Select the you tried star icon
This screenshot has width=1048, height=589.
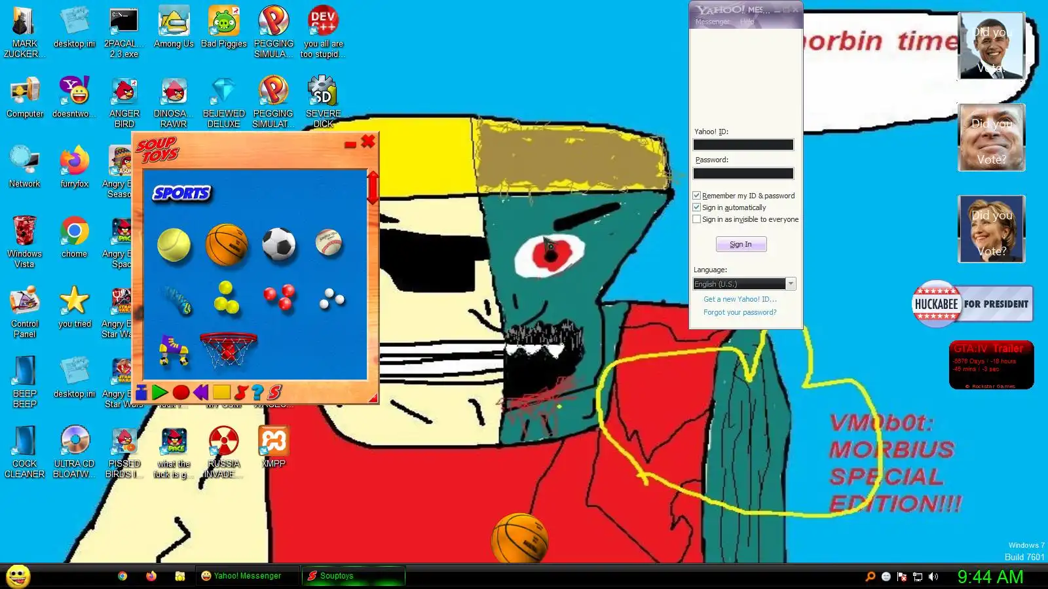[75, 308]
